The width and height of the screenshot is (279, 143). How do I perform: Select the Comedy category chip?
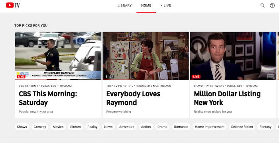40,127
